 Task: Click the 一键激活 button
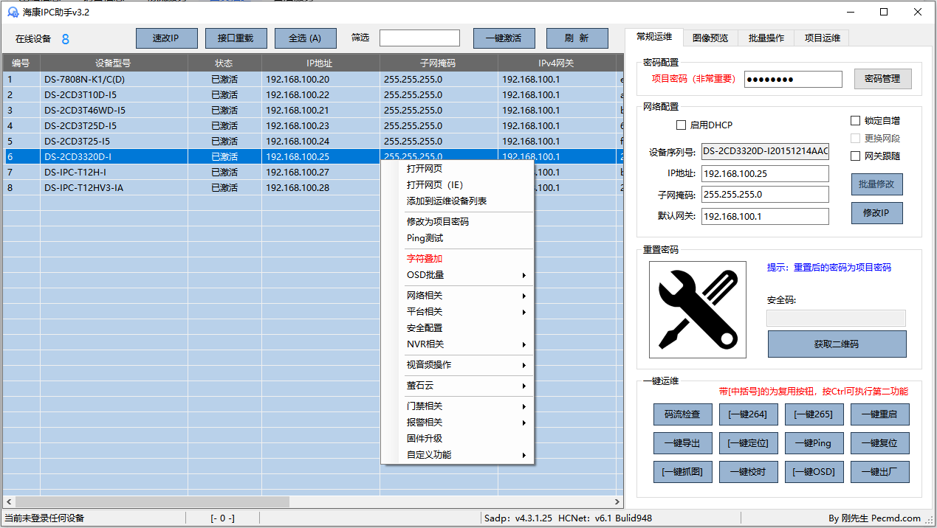point(504,38)
